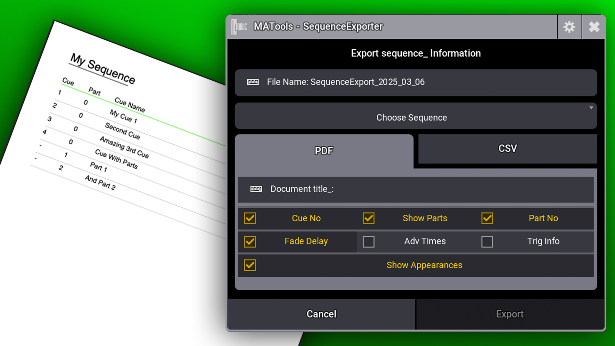Switch to the CSV tab
615x346 pixels.
[x=508, y=149]
